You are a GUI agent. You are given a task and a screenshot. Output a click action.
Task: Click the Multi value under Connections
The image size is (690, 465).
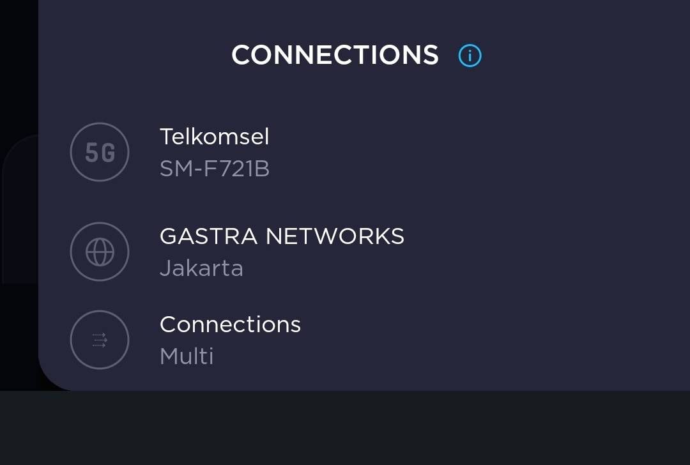[x=187, y=356]
